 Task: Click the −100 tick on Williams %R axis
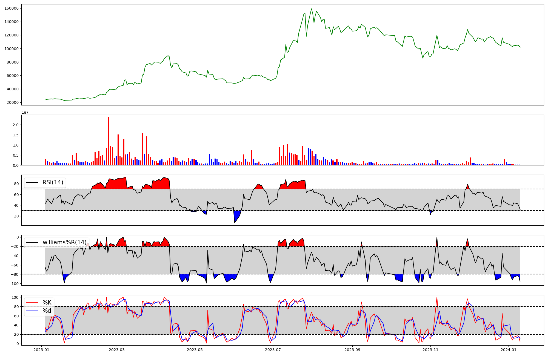(13, 284)
